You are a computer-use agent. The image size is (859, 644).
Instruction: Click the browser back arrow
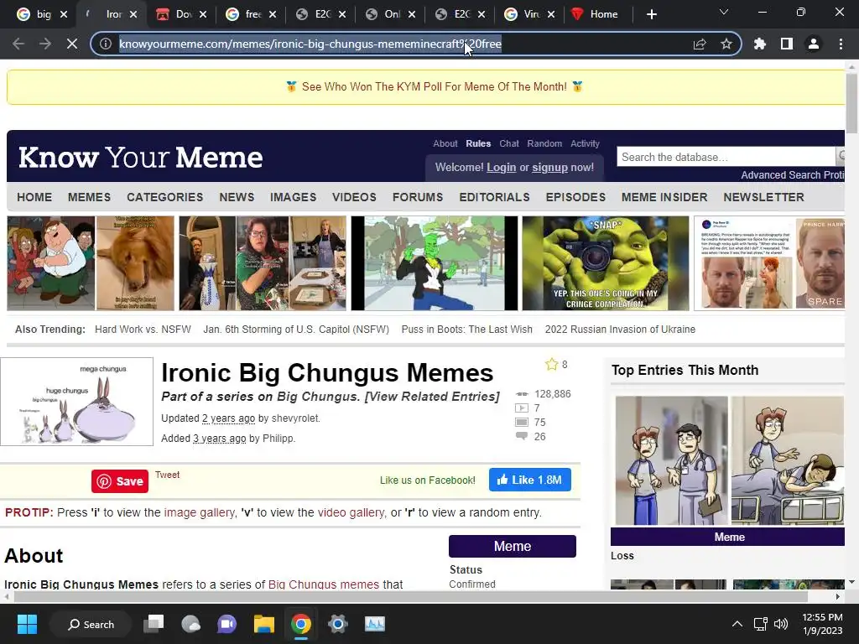pyautogui.click(x=18, y=44)
